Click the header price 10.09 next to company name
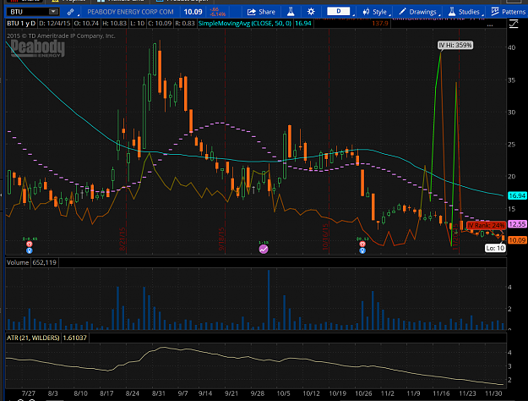This screenshot has width=528, height=401. pyautogui.click(x=193, y=12)
